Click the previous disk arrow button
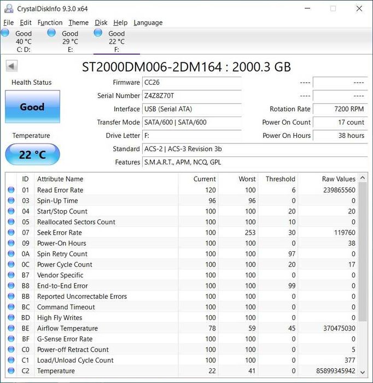373x383 pixels. (11, 66)
